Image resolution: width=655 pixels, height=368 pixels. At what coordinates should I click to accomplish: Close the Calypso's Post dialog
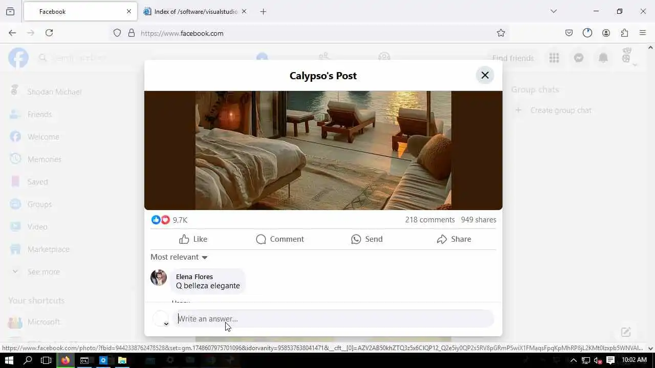pyautogui.click(x=485, y=75)
